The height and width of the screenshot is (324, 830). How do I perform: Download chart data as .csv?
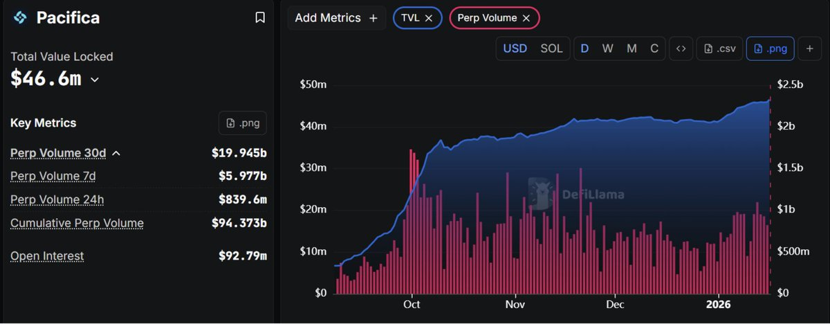point(719,48)
